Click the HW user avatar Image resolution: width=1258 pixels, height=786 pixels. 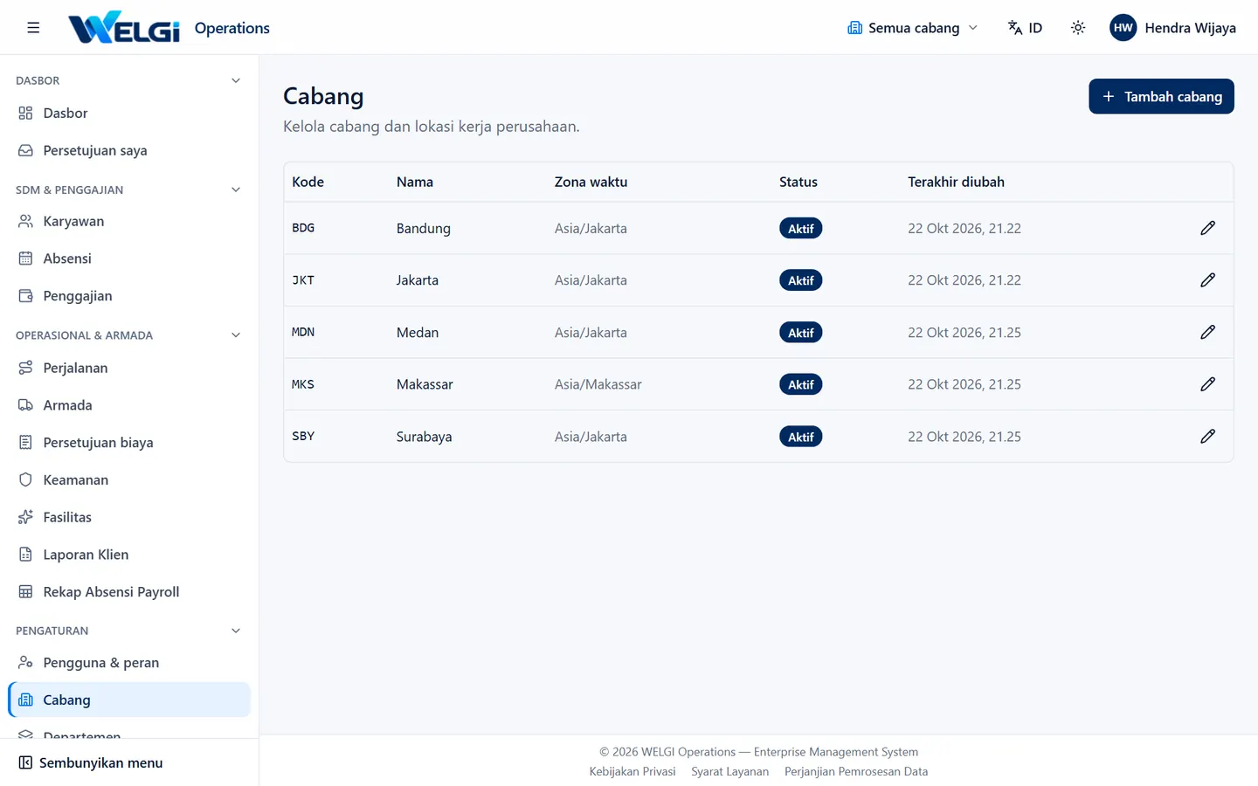point(1123,28)
